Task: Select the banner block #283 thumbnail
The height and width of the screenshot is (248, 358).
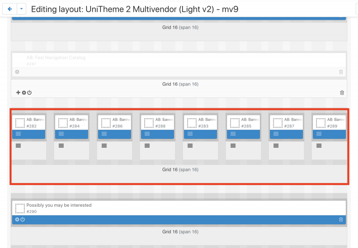Action: (x=192, y=123)
